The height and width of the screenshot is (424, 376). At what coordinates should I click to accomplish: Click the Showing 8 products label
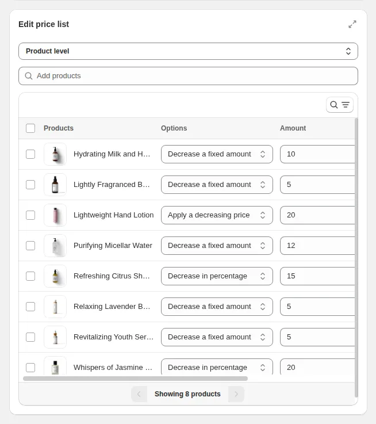coord(187,394)
